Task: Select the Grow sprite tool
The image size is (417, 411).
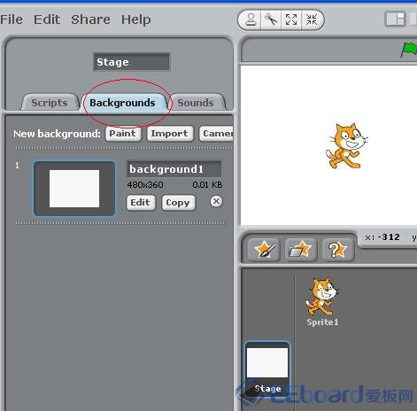Action: point(291,20)
